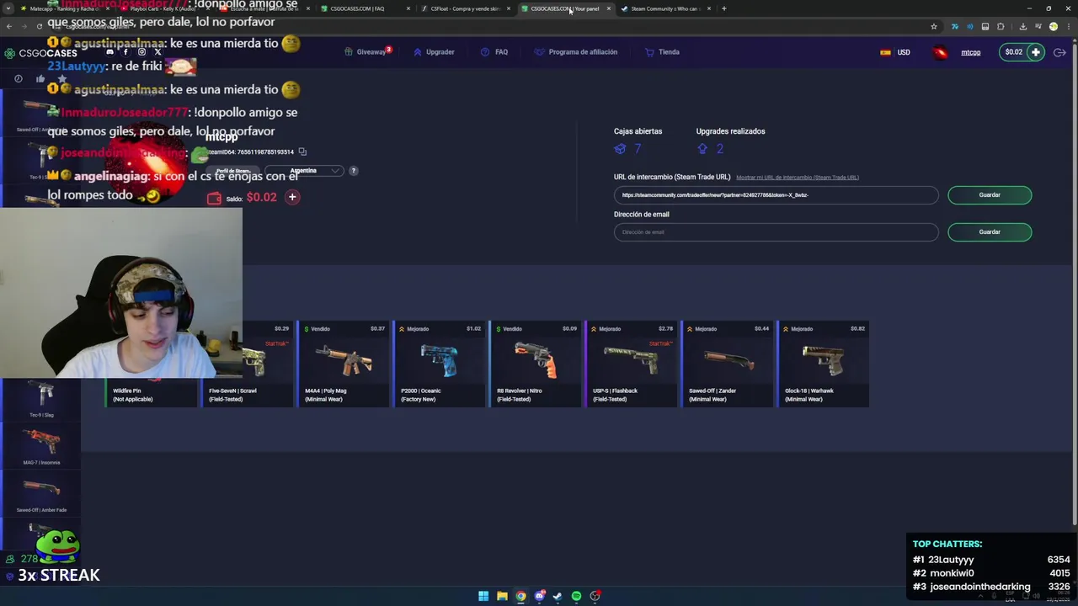Viewport: 1078px width, 606px height.
Task: Switch to Playboi Carti audio tab
Action: (x=163, y=8)
